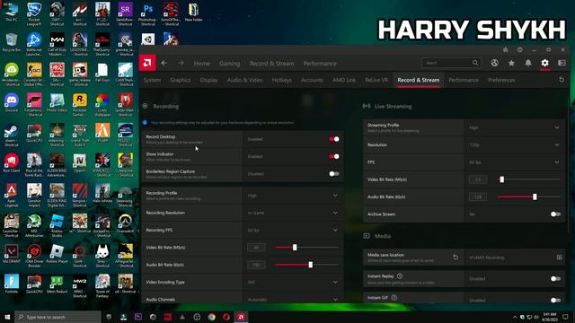Click the help icon next to Instant GIF
Screen dimensions: 575x323
point(394,298)
